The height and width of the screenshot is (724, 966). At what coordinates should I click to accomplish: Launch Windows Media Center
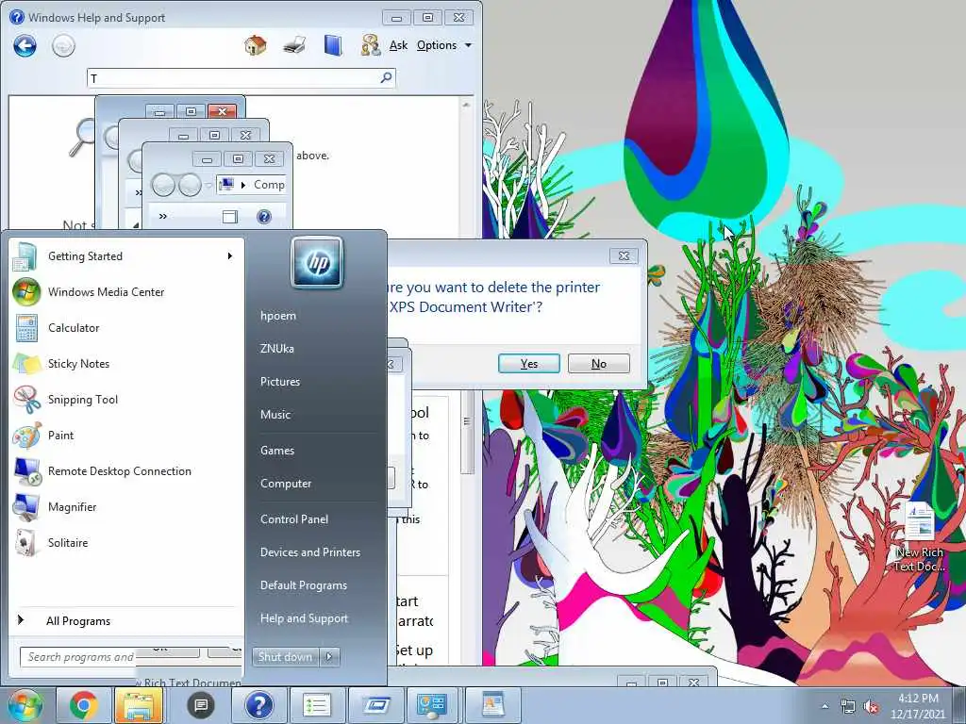pyautogui.click(x=126, y=292)
